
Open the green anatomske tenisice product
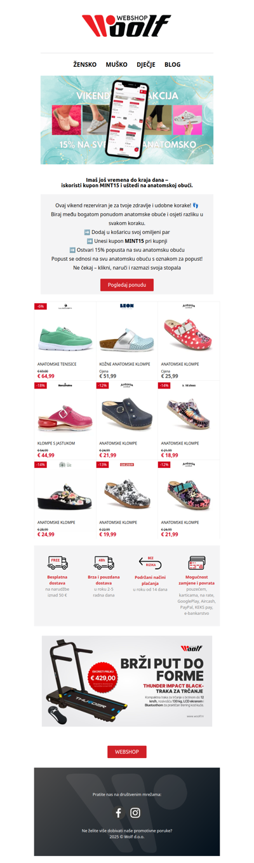point(65,342)
